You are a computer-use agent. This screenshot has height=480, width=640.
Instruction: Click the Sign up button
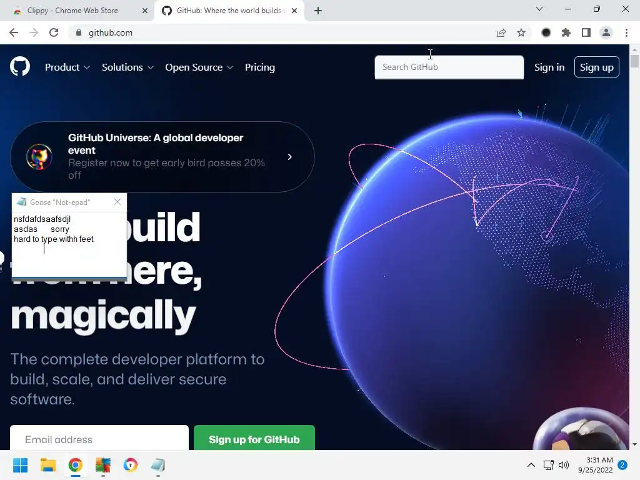point(597,67)
